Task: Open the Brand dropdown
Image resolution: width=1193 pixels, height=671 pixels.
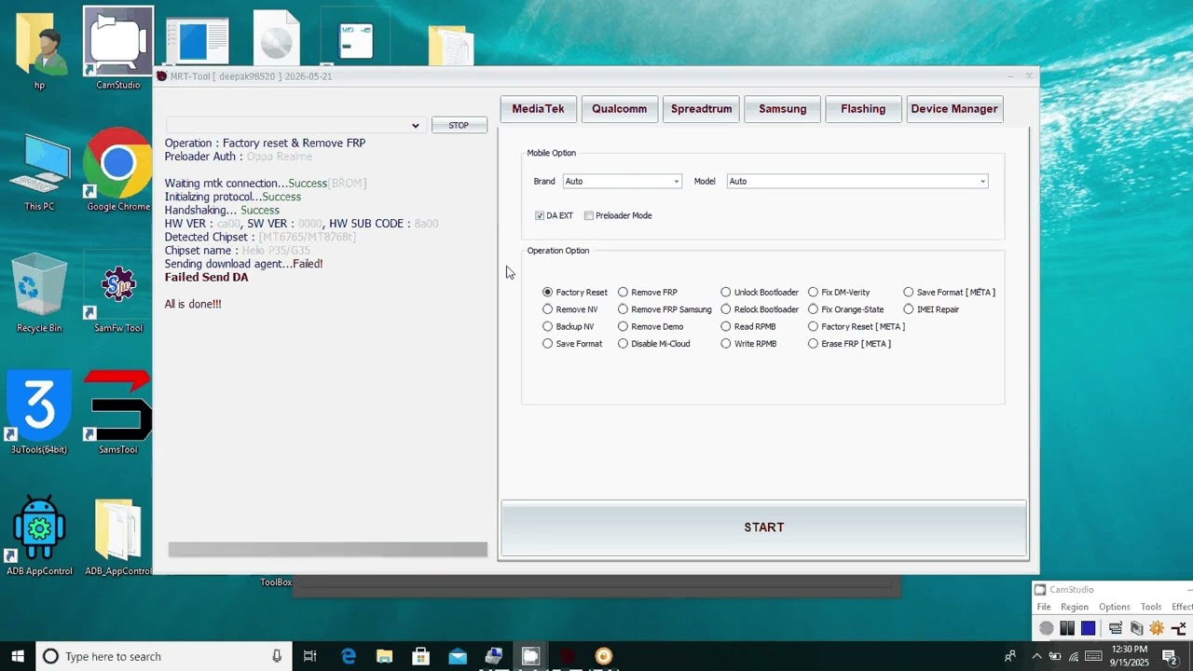Action: coord(622,182)
